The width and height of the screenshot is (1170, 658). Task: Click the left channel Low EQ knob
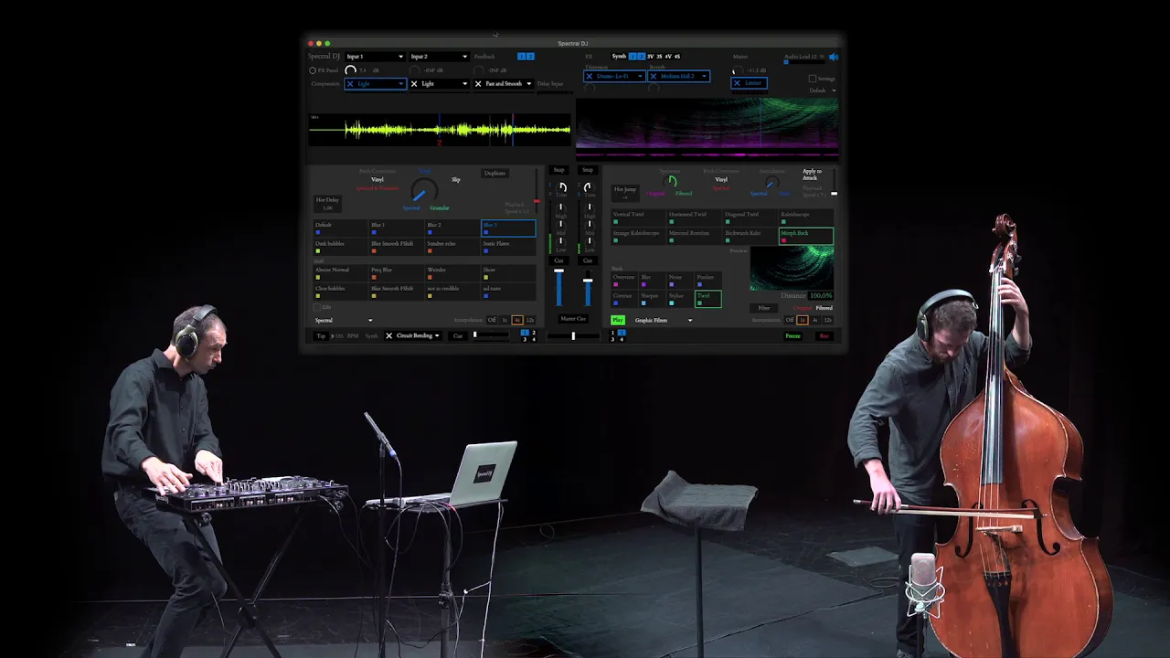pyautogui.click(x=561, y=242)
